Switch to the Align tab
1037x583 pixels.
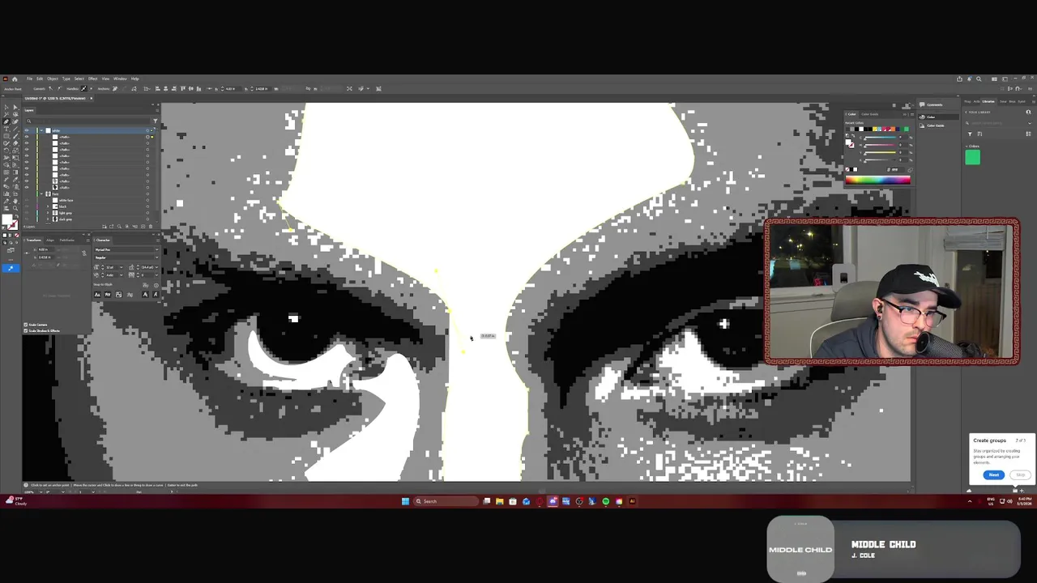[x=50, y=240]
